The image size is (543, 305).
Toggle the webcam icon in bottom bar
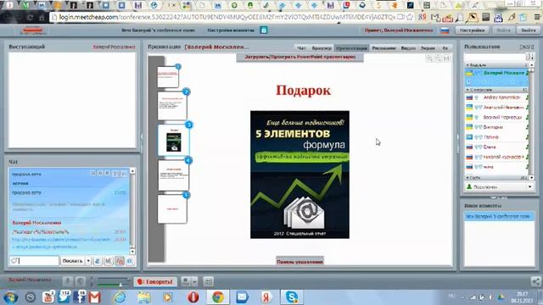(x=81, y=282)
